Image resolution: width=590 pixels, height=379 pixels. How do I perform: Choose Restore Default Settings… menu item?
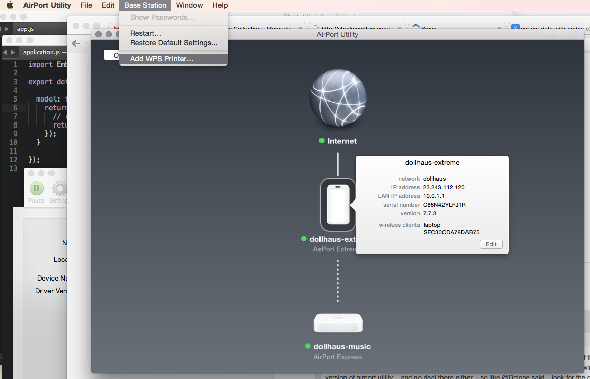(174, 43)
